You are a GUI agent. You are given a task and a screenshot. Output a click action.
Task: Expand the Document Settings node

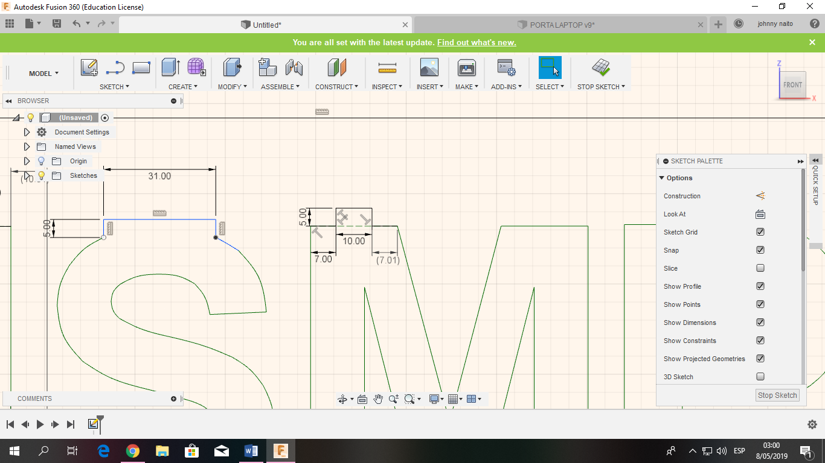27,132
